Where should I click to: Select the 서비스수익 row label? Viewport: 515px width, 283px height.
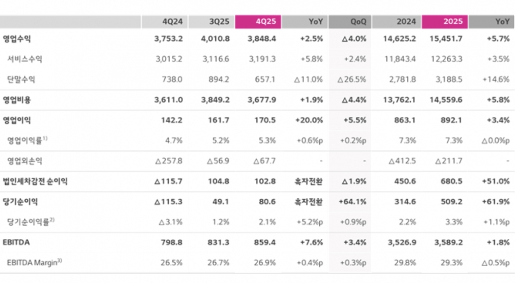[24, 59]
